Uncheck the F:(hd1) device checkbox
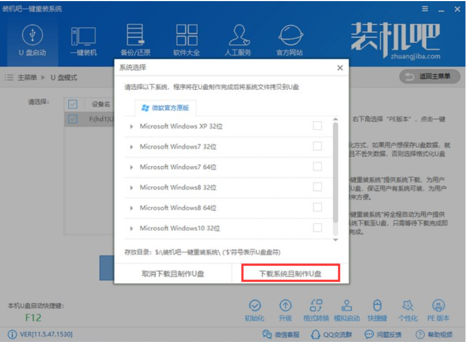 click(73, 119)
